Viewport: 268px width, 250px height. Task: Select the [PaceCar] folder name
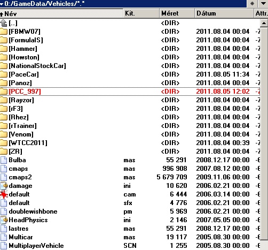click(23, 74)
